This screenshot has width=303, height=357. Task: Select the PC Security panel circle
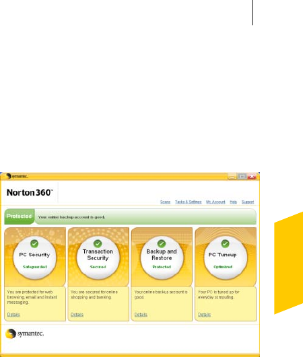coord(34,258)
